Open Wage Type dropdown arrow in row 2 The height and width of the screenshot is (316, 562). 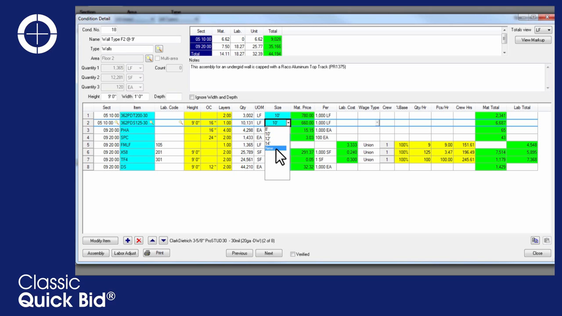point(377,123)
